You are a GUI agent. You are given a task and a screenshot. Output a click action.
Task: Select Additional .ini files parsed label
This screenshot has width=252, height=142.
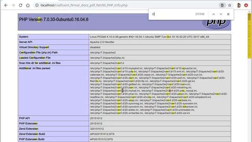tap(35, 68)
